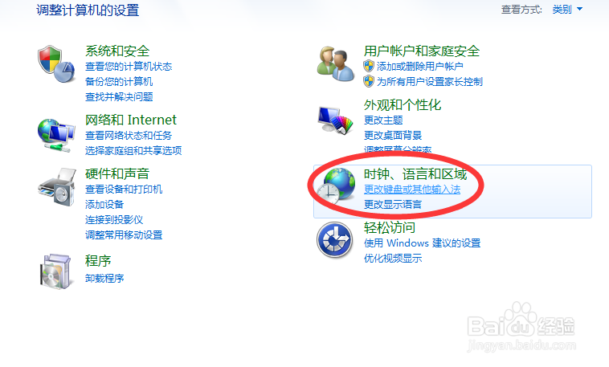
Task: Click 查看网络状态和任务 link
Action: click(x=129, y=136)
